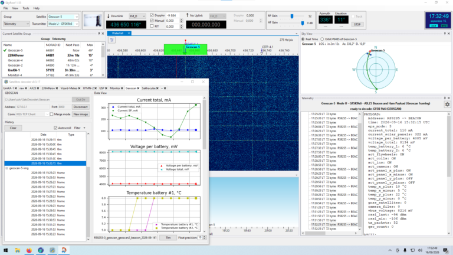453x255 pixels.
Task: Pin the Current Satellite Group panel
Action: 99,34
